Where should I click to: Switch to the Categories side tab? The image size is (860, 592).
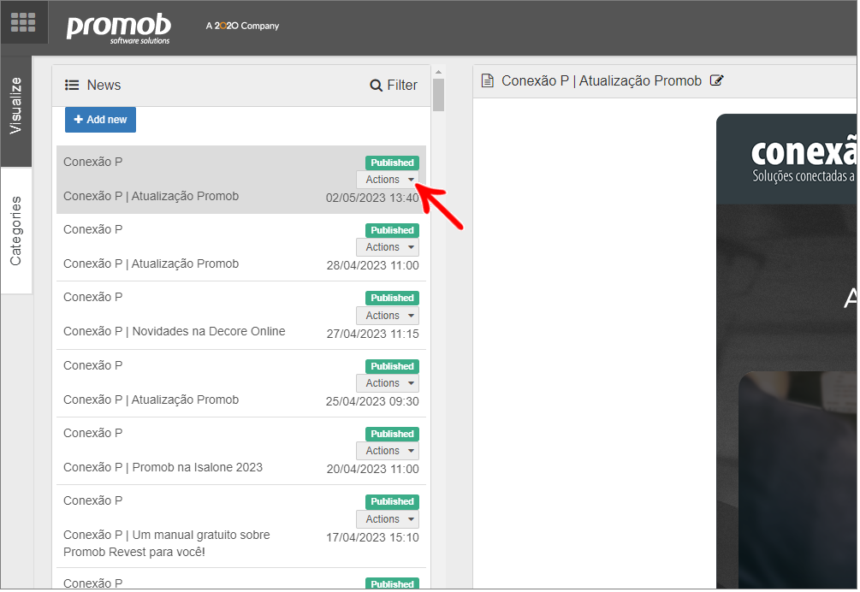coord(16,231)
